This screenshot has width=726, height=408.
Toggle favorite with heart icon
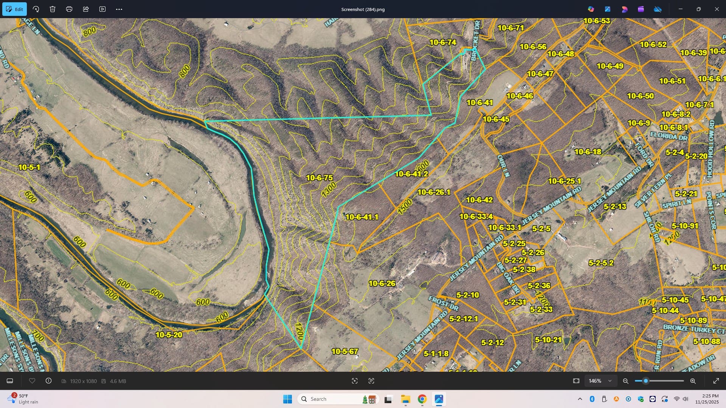point(32,381)
